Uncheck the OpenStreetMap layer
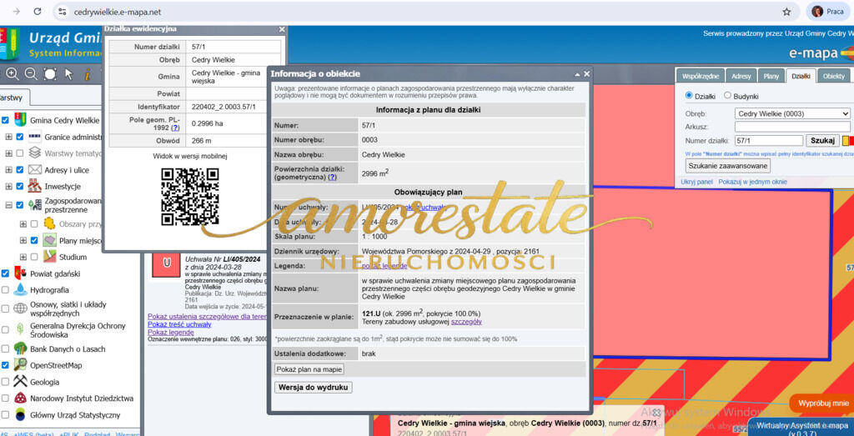This screenshot has width=854, height=436. (7, 365)
